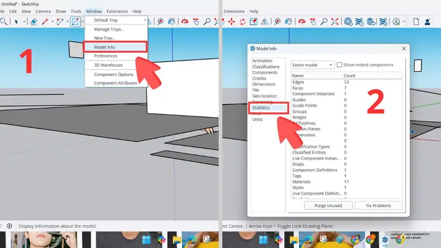
Task: Click the Materials row in statistics
Action: [x=347, y=182]
